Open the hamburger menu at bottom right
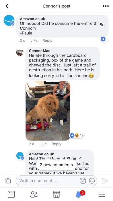 click(x=102, y=194)
